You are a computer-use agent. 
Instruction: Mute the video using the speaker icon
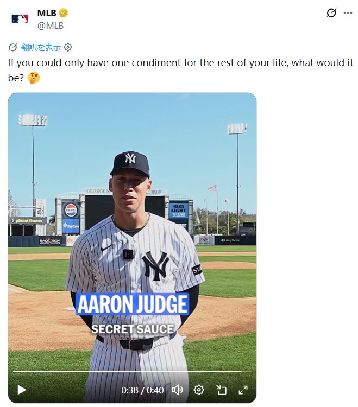pos(177,390)
